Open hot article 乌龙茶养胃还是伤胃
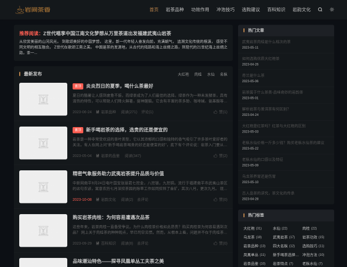This screenshot has width=347, height=267. click(259, 176)
